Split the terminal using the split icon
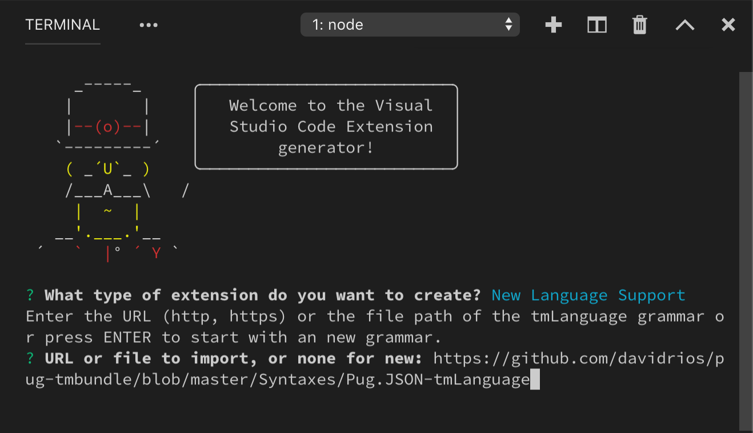This screenshot has width=753, height=433. click(596, 25)
